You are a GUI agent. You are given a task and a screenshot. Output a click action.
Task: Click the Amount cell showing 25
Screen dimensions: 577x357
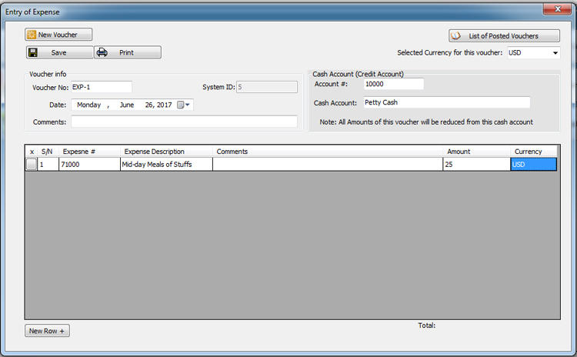(476, 165)
